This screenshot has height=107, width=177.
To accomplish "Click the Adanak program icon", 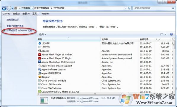I will pos(40,51).
